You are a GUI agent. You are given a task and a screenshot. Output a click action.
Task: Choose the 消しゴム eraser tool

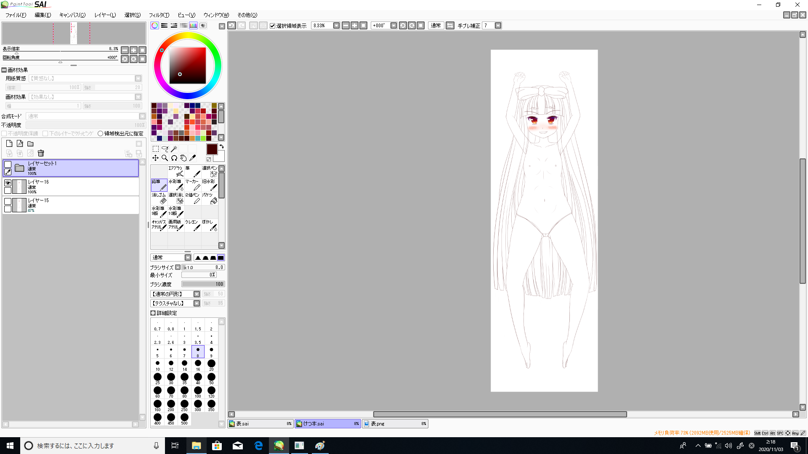click(159, 198)
